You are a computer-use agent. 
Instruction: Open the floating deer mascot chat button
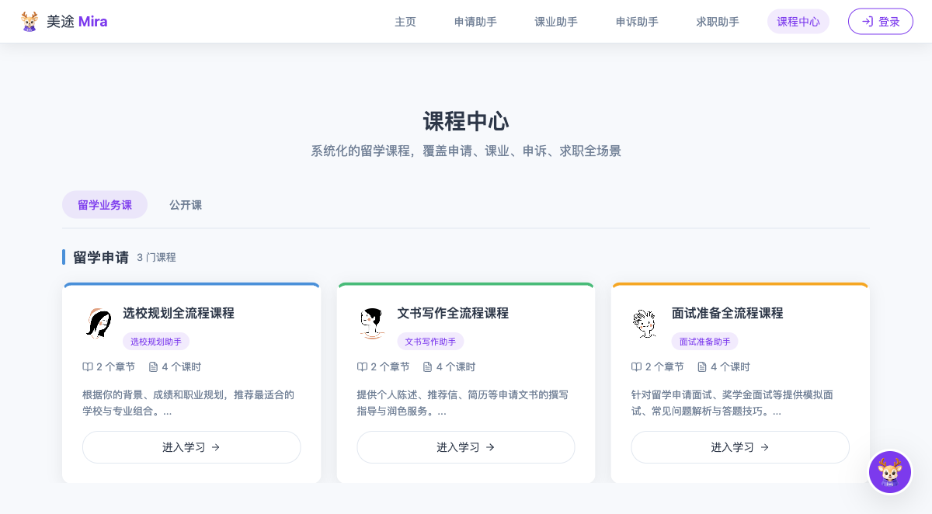[x=890, y=472]
